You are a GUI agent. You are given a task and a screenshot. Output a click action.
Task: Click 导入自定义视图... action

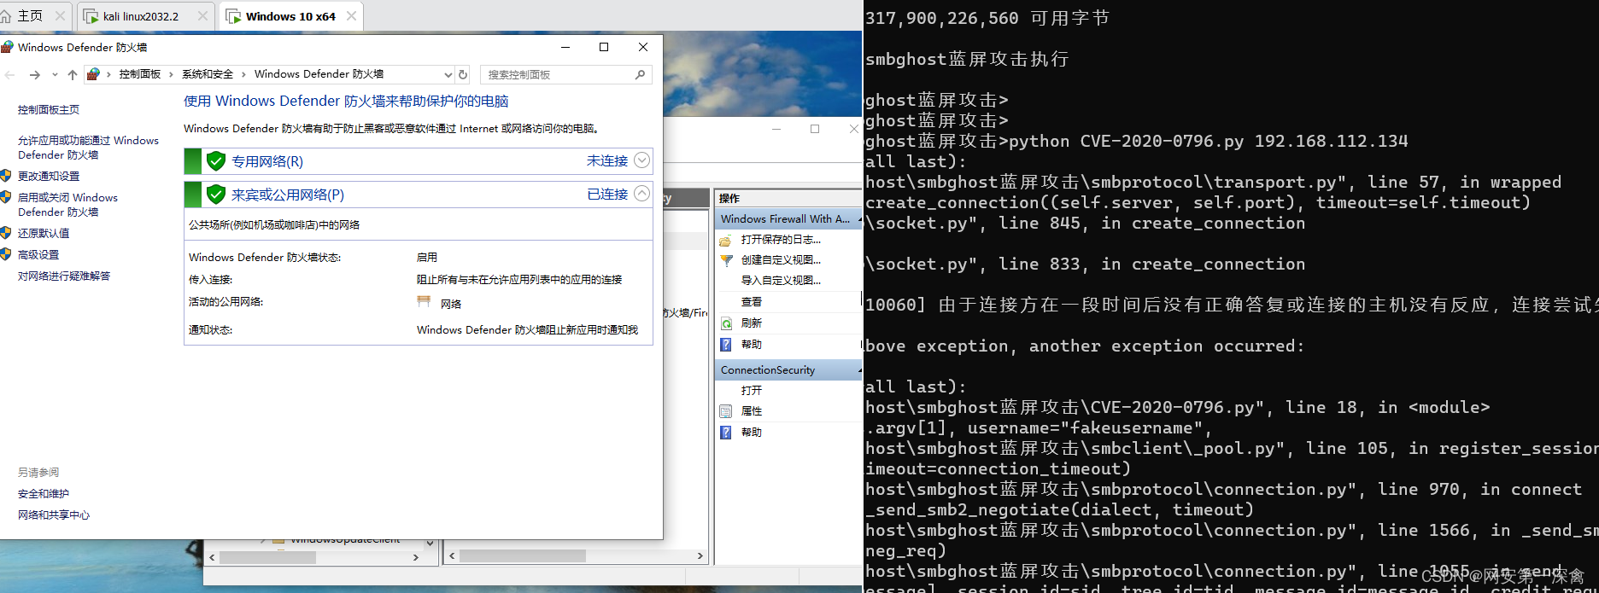[x=781, y=281]
